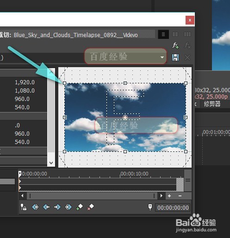Click the top-left crop handle
230x238 pixels.
[65, 83]
